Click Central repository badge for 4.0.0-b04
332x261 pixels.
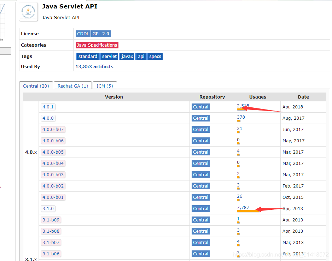click(x=200, y=164)
